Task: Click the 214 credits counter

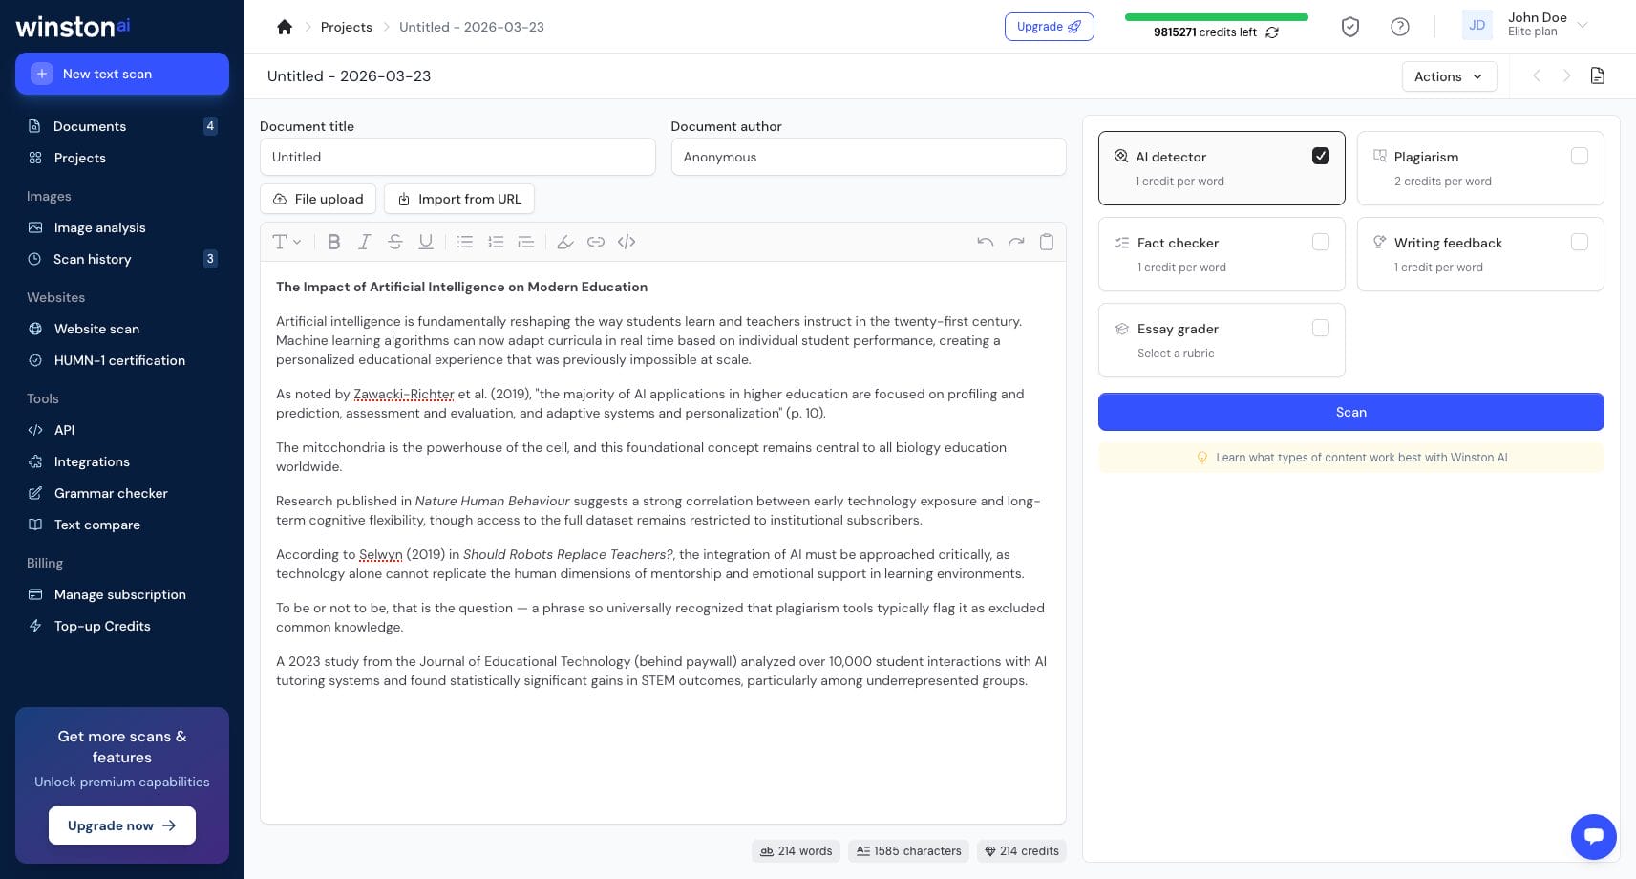Action: (x=1022, y=851)
